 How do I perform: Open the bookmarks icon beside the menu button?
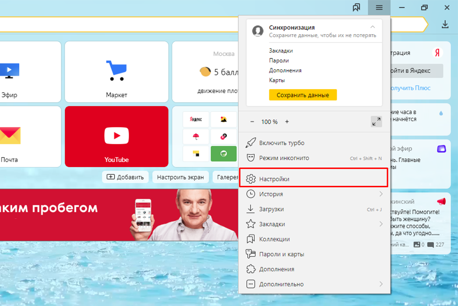coord(356,8)
